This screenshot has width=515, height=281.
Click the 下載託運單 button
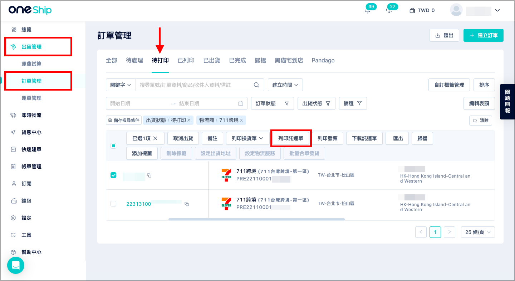[364, 138]
